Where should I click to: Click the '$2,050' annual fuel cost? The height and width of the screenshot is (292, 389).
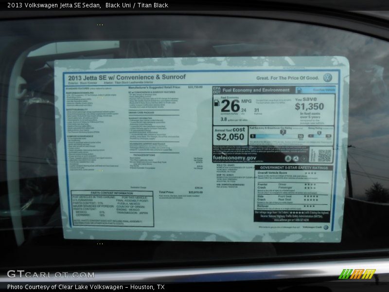click(x=230, y=137)
